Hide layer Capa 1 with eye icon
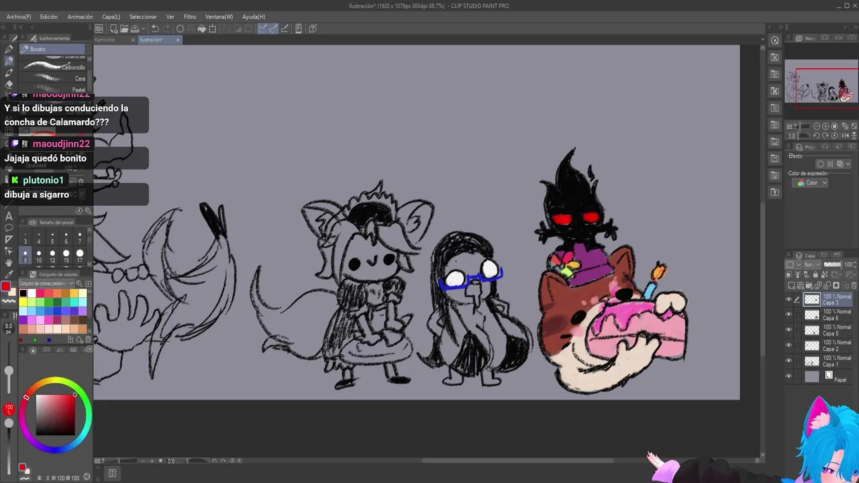The image size is (859, 483). pos(789,361)
